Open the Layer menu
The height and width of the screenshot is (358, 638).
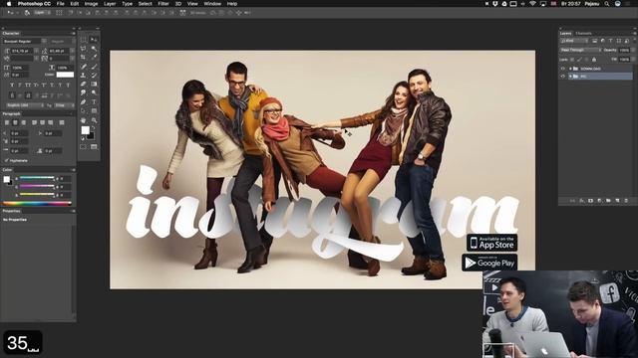110,4
